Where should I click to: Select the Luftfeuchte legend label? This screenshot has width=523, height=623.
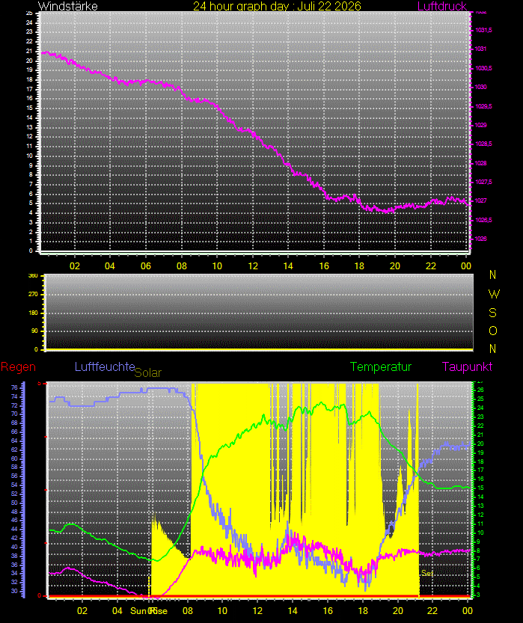105,366
